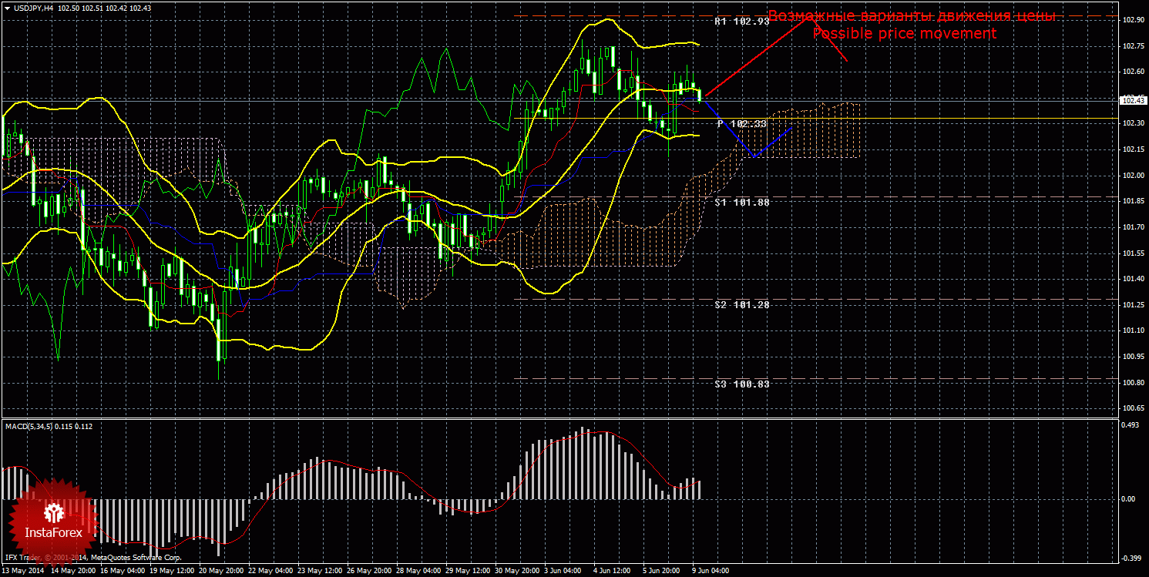The height and width of the screenshot is (577, 1149).
Task: Open the chart dropdown triangle beside USDJPY,H4
Action: (7, 8)
